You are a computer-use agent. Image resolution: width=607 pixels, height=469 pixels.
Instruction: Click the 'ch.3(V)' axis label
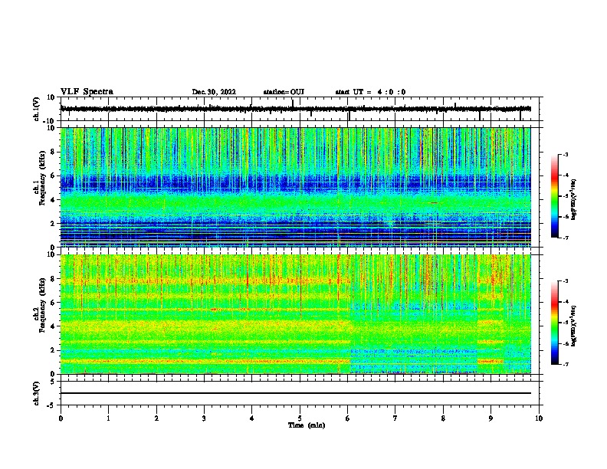click(x=36, y=393)
